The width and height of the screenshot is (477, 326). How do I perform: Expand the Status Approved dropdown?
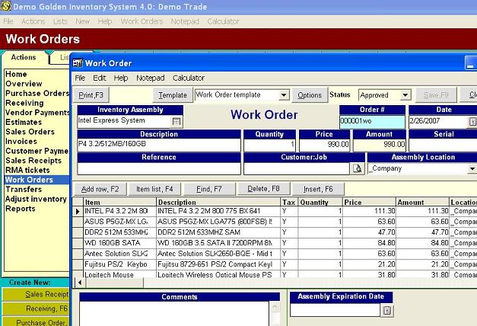(405, 95)
